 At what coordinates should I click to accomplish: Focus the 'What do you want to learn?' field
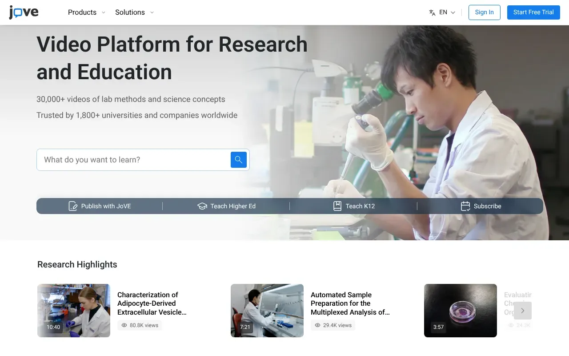(133, 160)
